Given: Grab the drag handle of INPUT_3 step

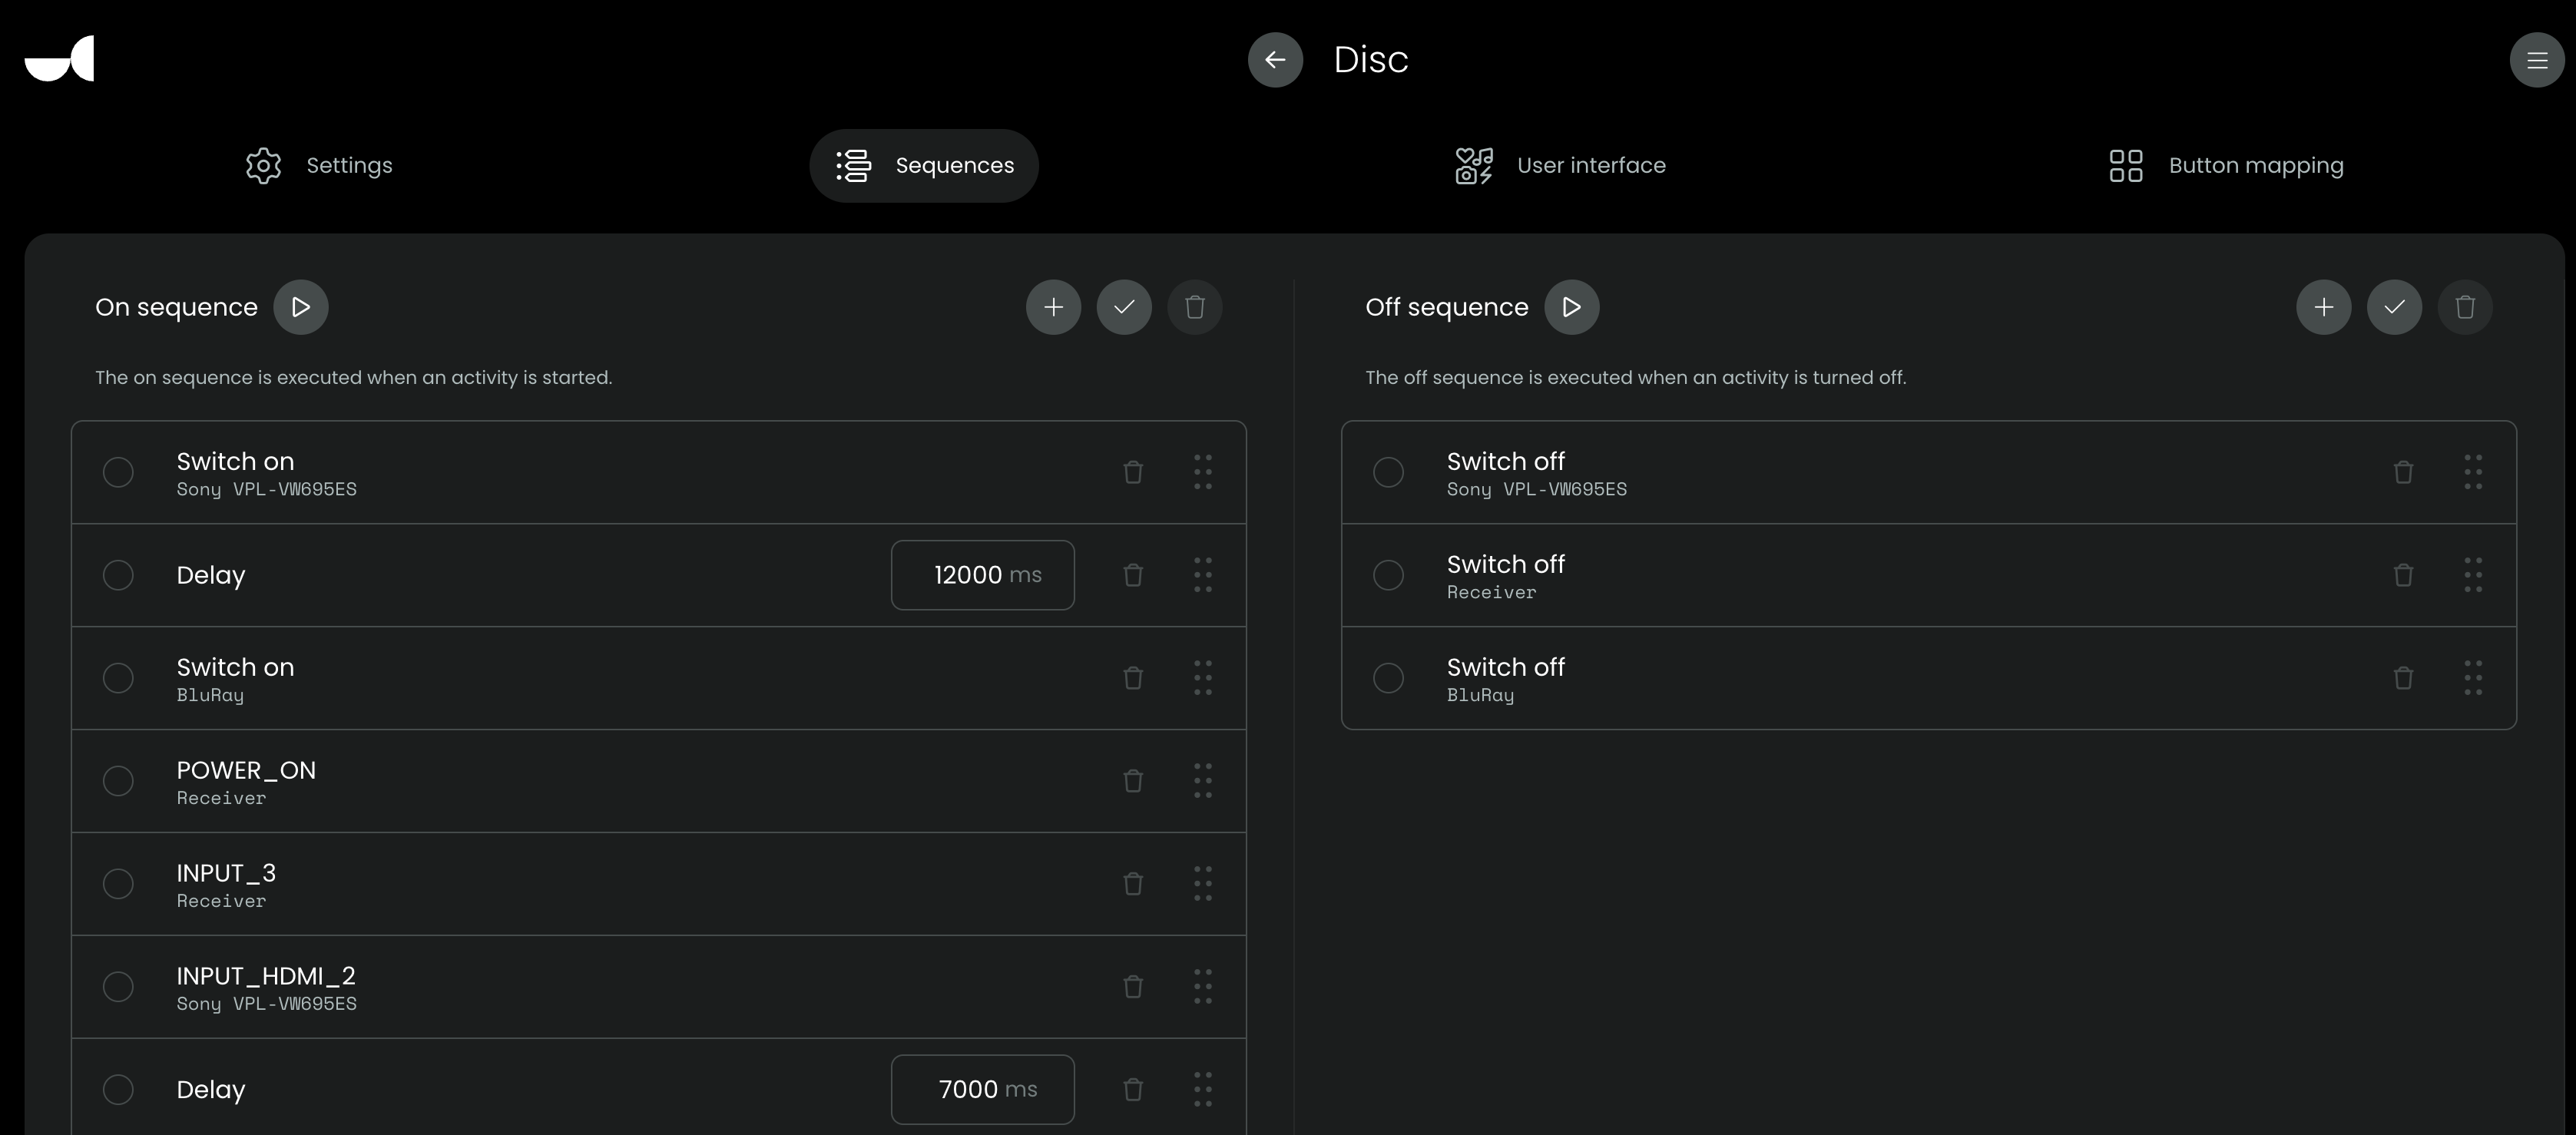Looking at the screenshot, I should (x=1203, y=884).
